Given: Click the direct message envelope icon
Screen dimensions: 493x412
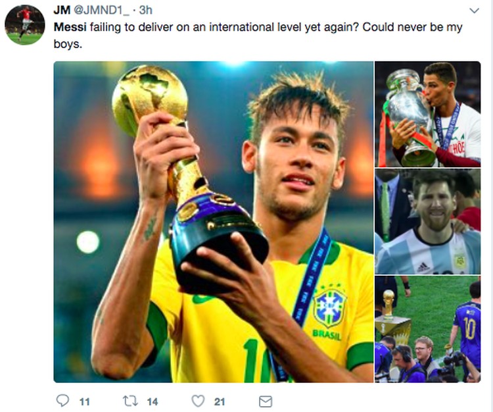Looking at the screenshot, I should tap(266, 401).
